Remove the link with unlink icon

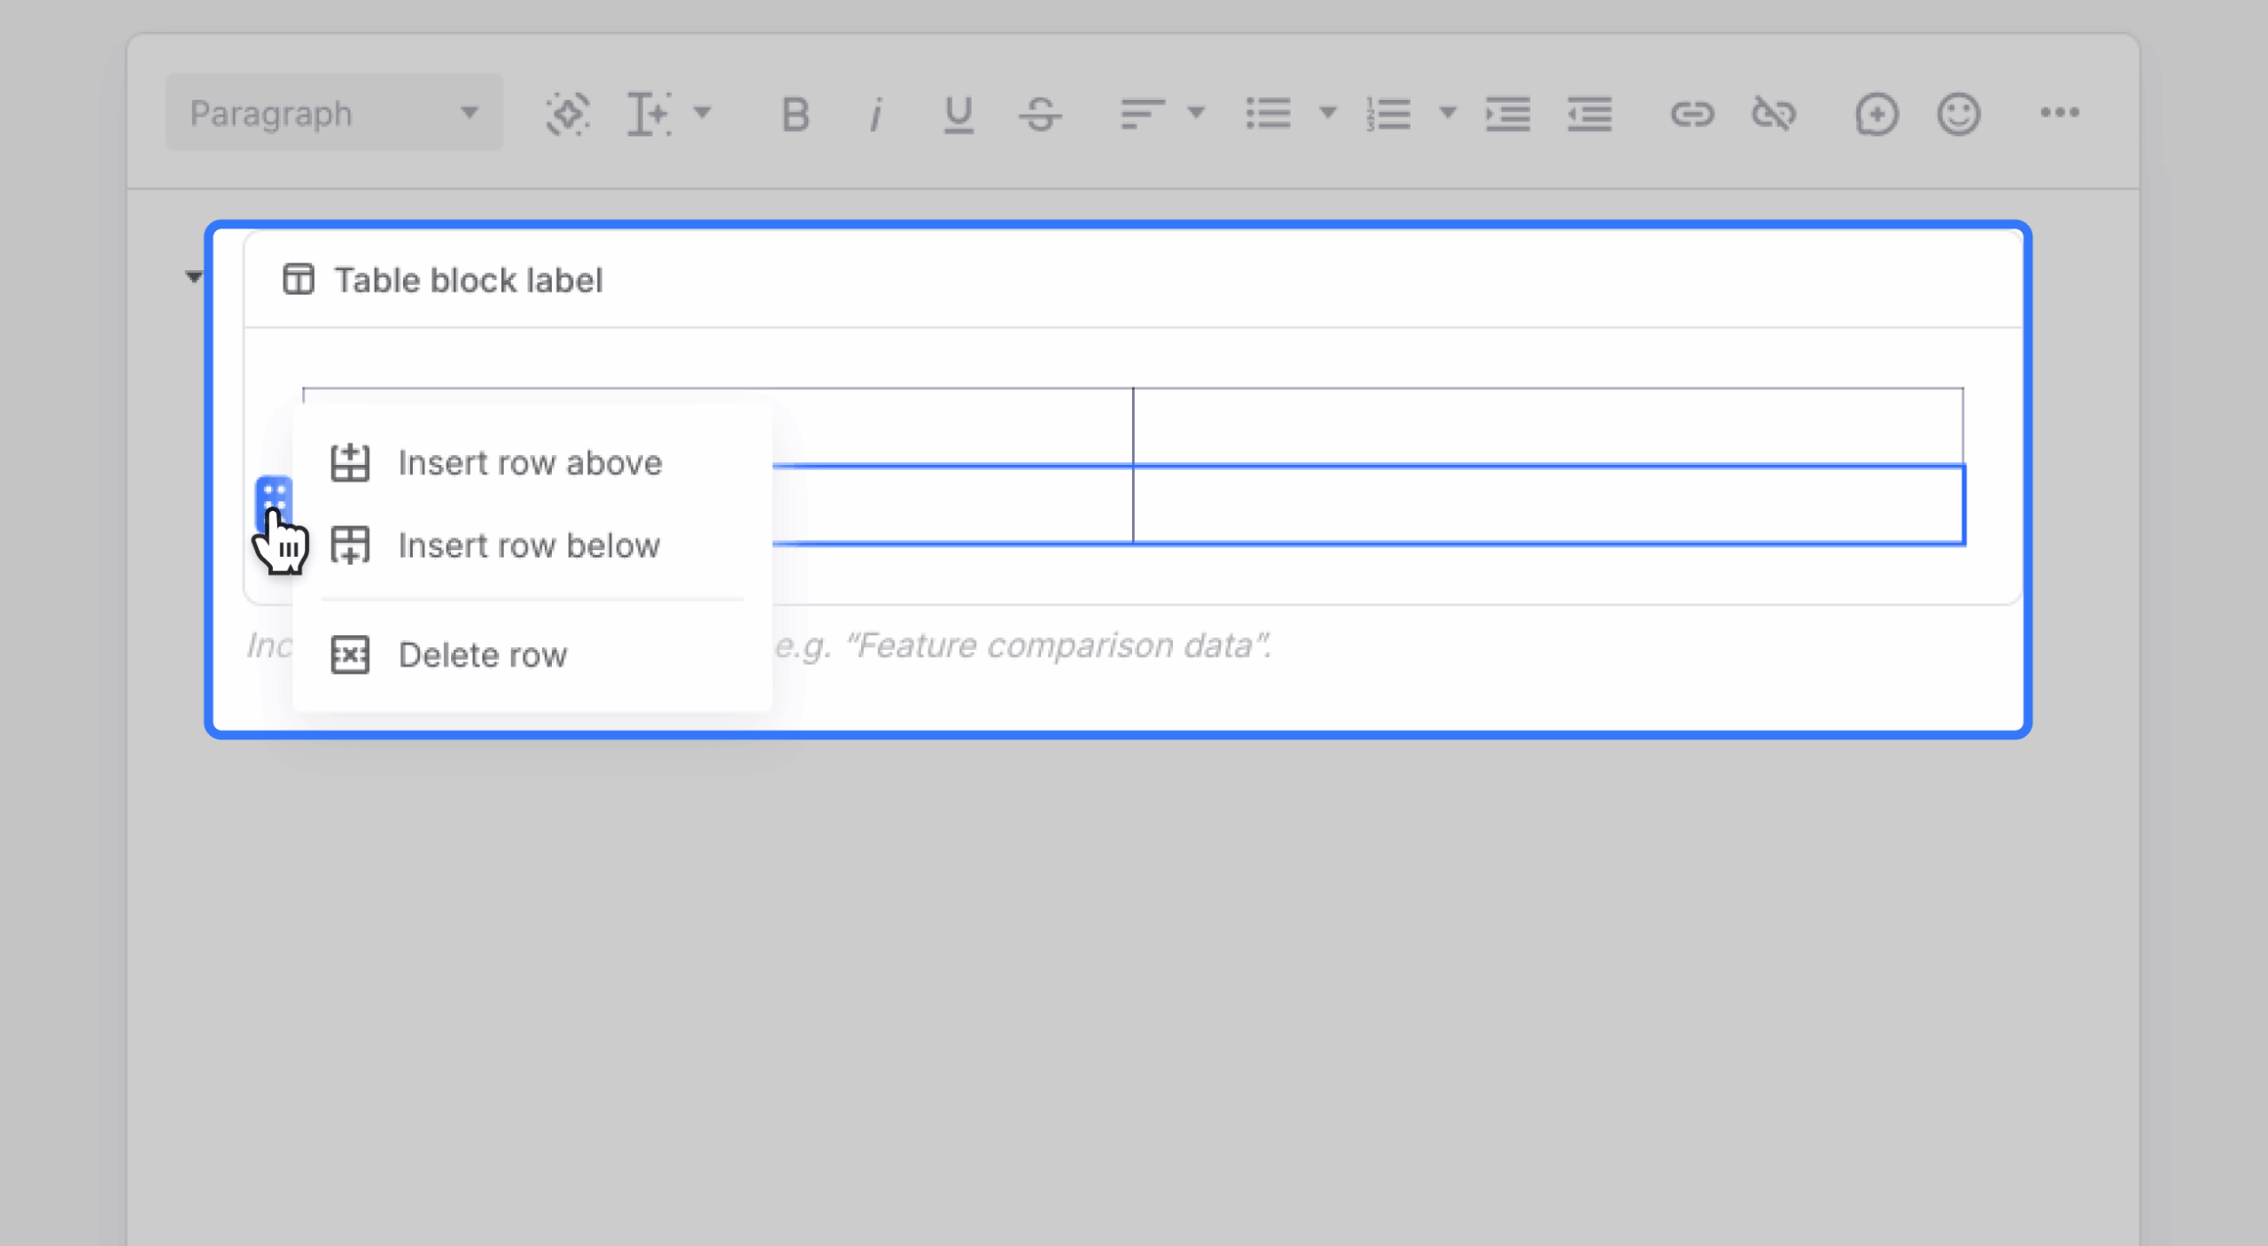[1775, 113]
